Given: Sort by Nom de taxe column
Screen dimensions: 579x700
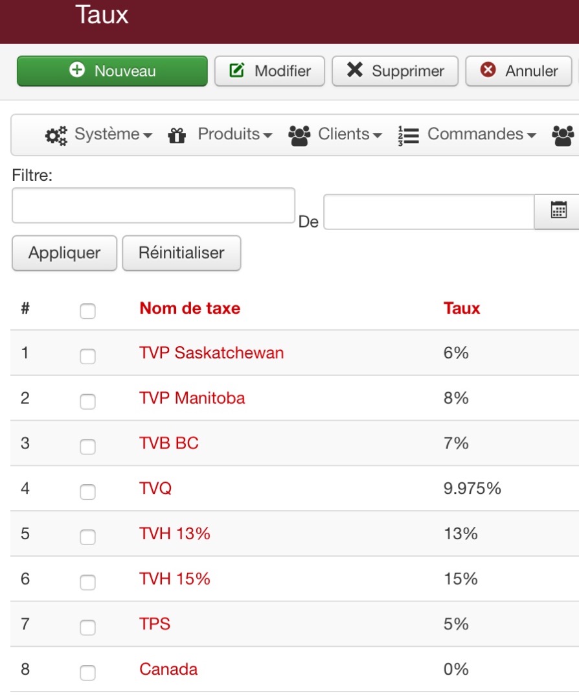Looking at the screenshot, I should click(x=189, y=308).
